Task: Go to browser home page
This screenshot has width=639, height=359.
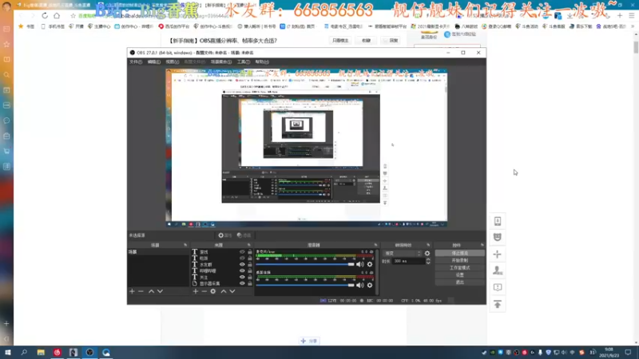Action: (57, 15)
